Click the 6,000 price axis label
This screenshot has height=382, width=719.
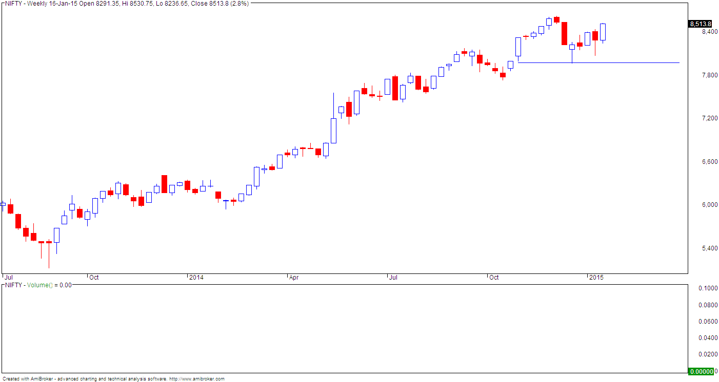[709, 205]
